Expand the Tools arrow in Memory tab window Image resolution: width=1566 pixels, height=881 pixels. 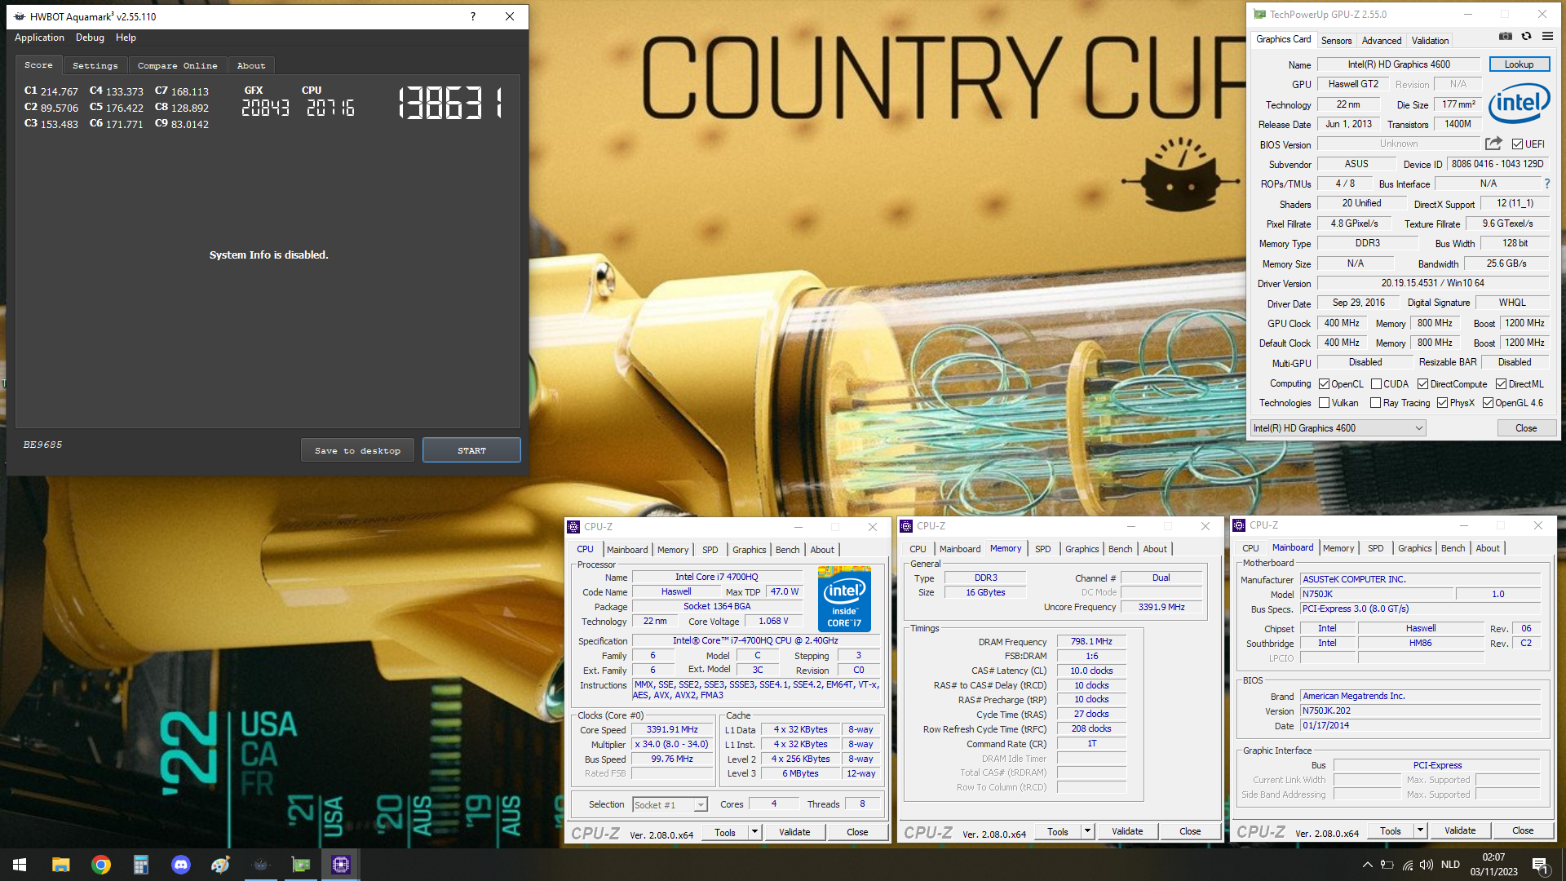[x=1087, y=831]
